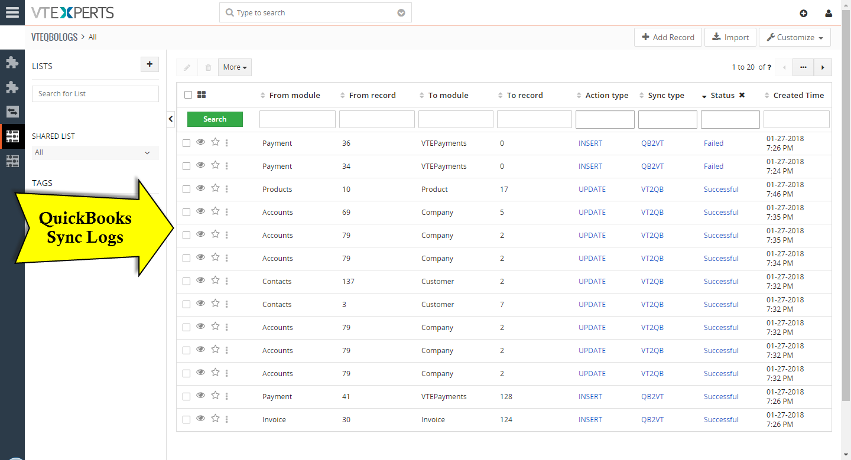Screen dimensions: 851x460
Task: Click the From module filter field
Action: pos(297,119)
